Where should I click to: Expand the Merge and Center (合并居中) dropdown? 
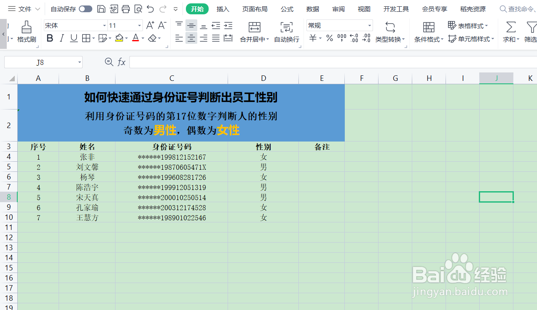[268, 40]
